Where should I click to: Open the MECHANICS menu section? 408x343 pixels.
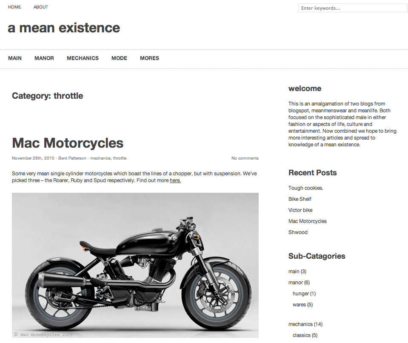point(83,58)
